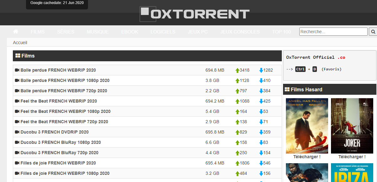
Task: Open Balle perdue FRENCH WEBRIP 720p 2020
Action: click(64, 91)
